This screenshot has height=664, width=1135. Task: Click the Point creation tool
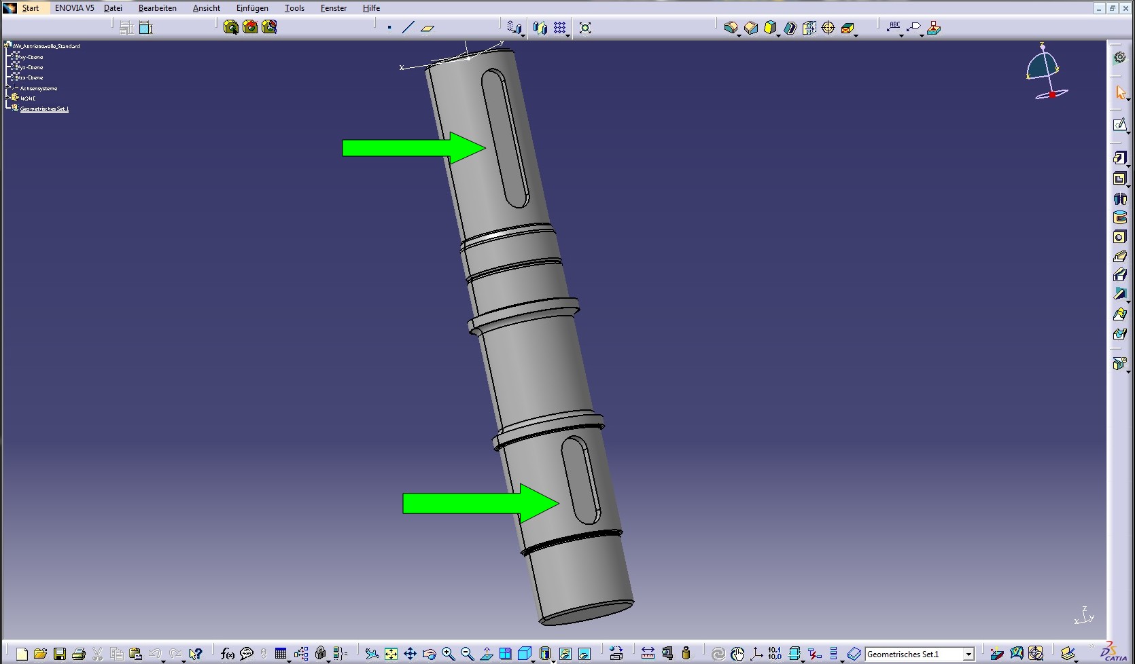tap(389, 28)
